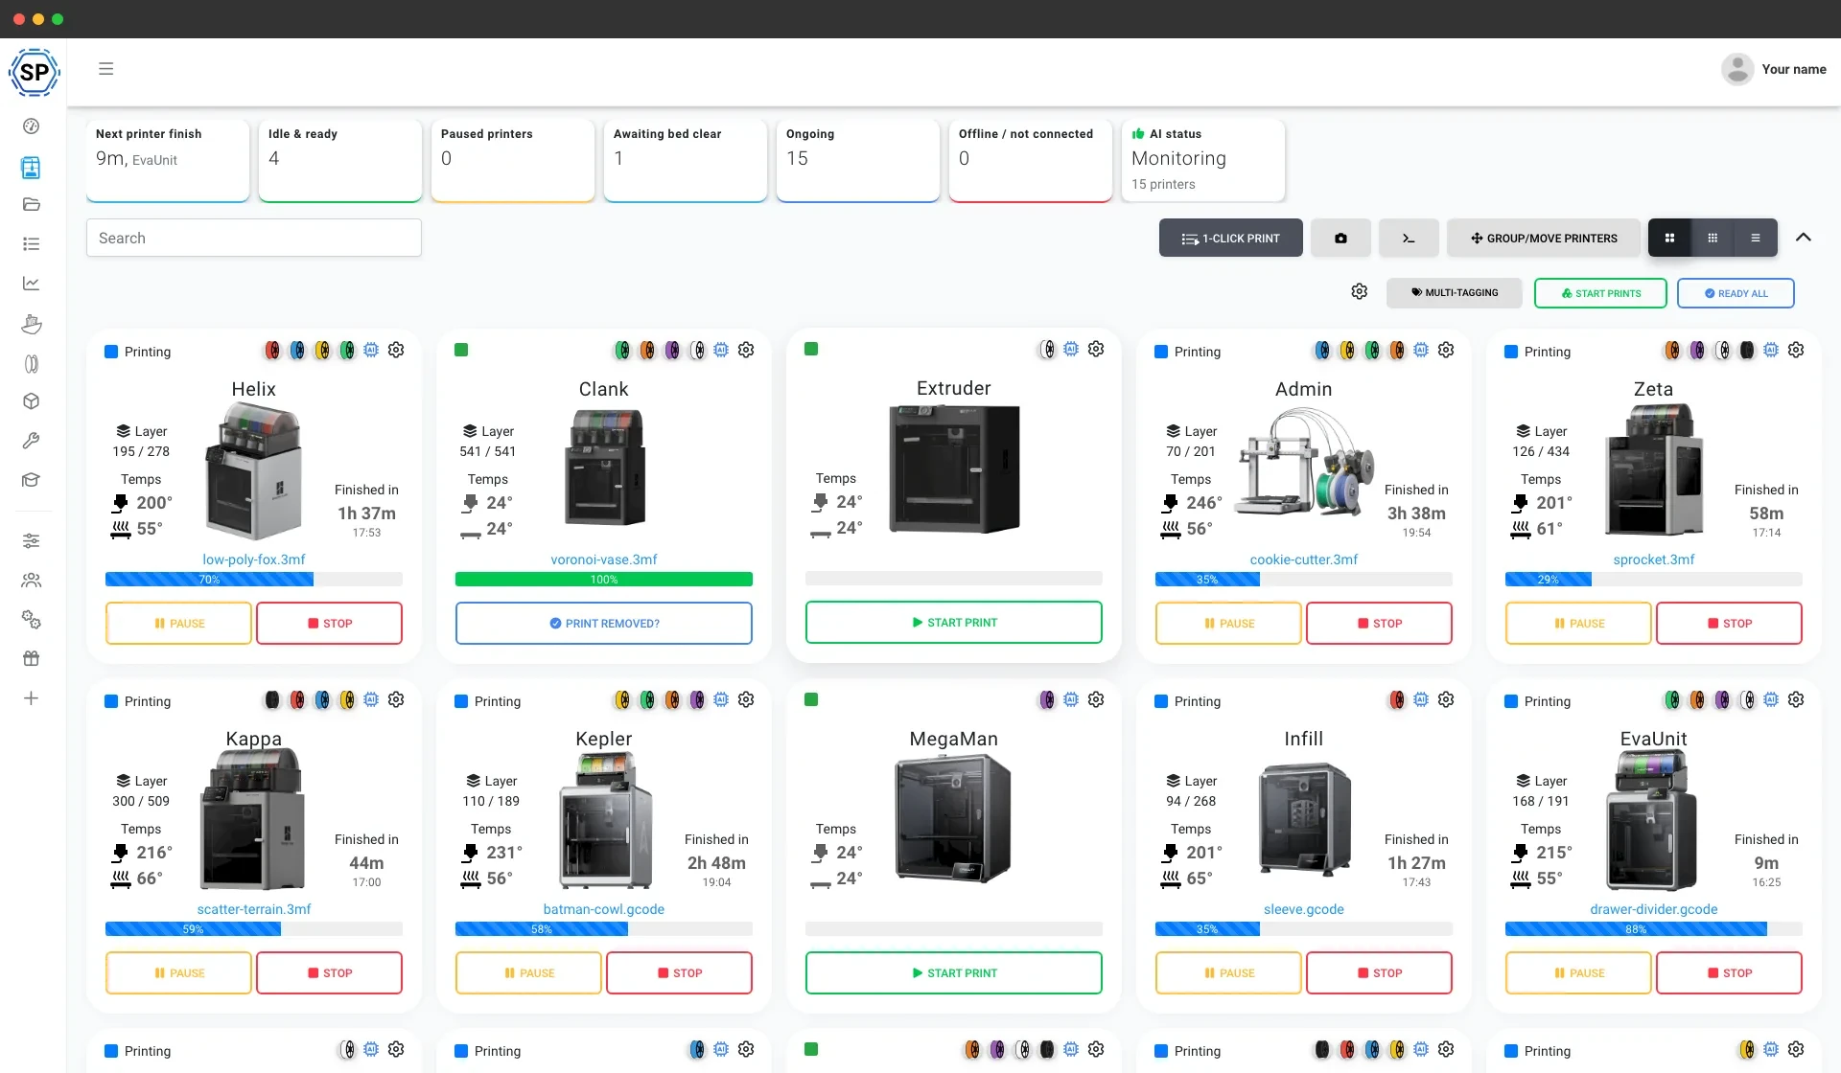The width and height of the screenshot is (1841, 1073).
Task: Open the statistics chart icon in sidebar
Action: click(x=31, y=284)
